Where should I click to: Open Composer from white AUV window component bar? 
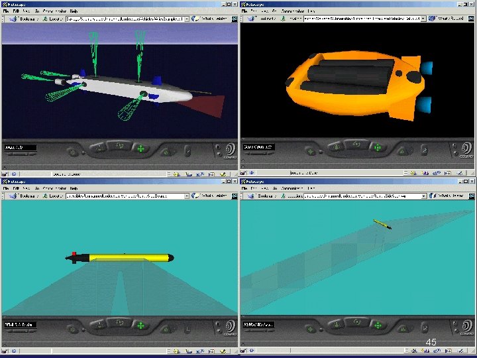click(x=223, y=174)
